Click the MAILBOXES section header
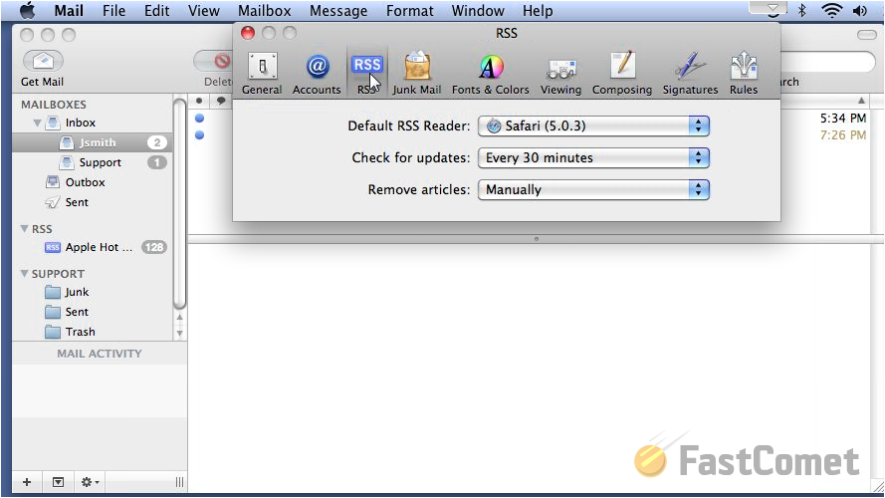The height and width of the screenshot is (498, 885). point(54,105)
